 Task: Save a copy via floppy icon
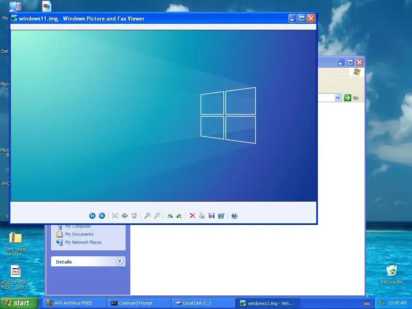coord(212,216)
